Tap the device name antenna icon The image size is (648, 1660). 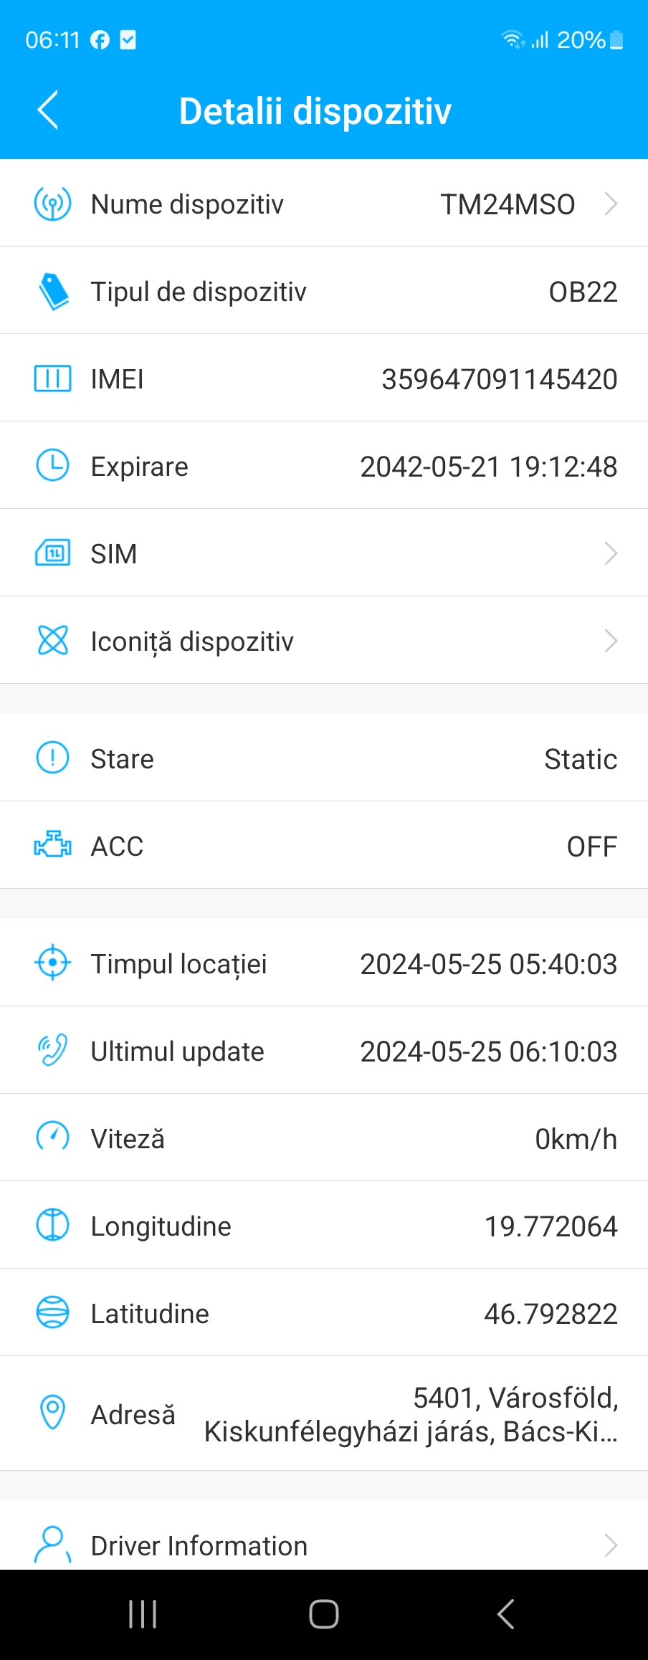pyautogui.click(x=52, y=204)
